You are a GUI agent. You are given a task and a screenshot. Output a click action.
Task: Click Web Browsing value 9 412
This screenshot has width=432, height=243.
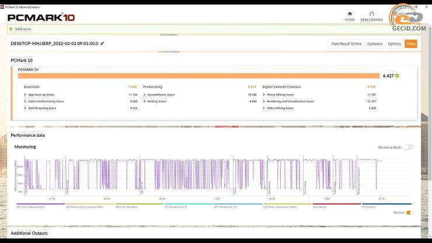[134, 108]
